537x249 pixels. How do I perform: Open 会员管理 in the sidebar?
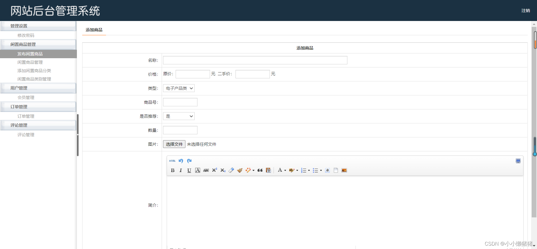pyautogui.click(x=26, y=97)
